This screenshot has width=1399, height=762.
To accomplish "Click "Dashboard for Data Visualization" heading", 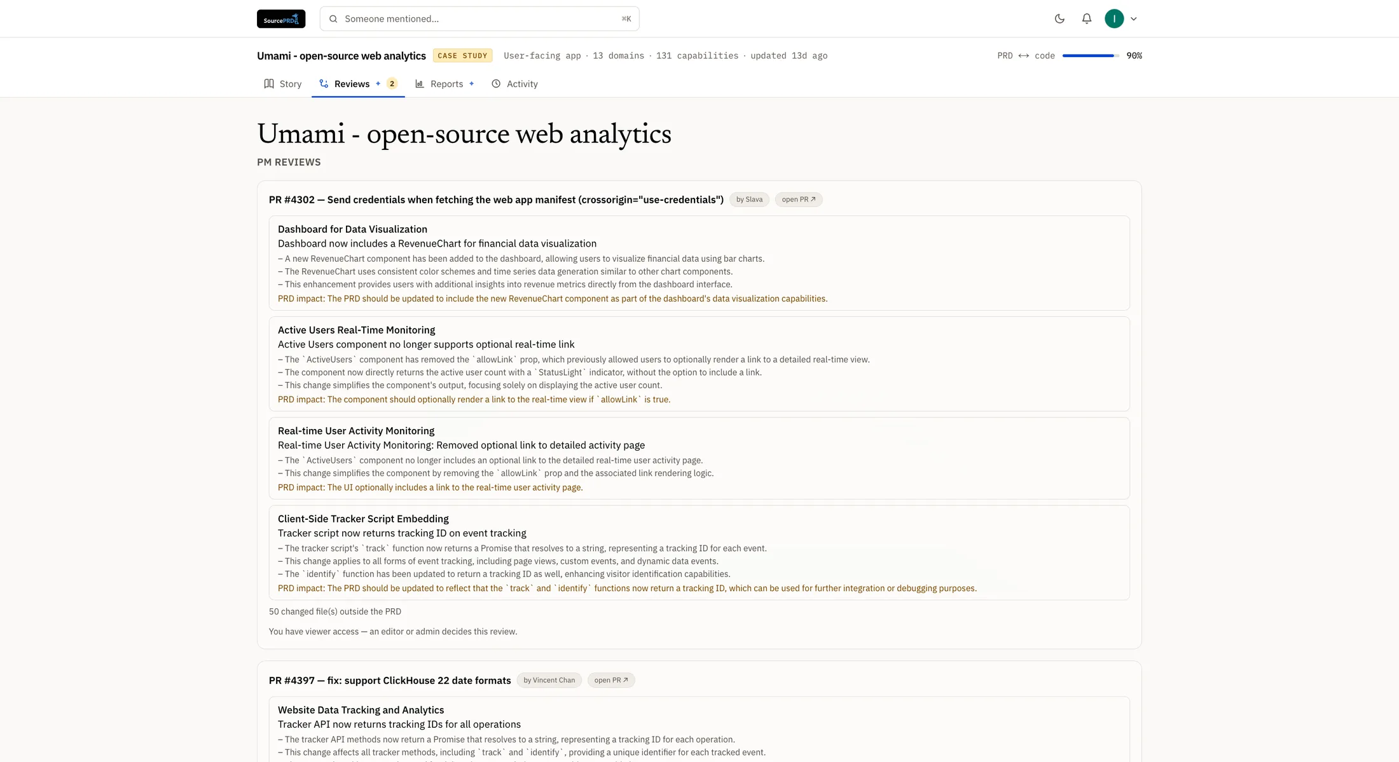I will 352,229.
